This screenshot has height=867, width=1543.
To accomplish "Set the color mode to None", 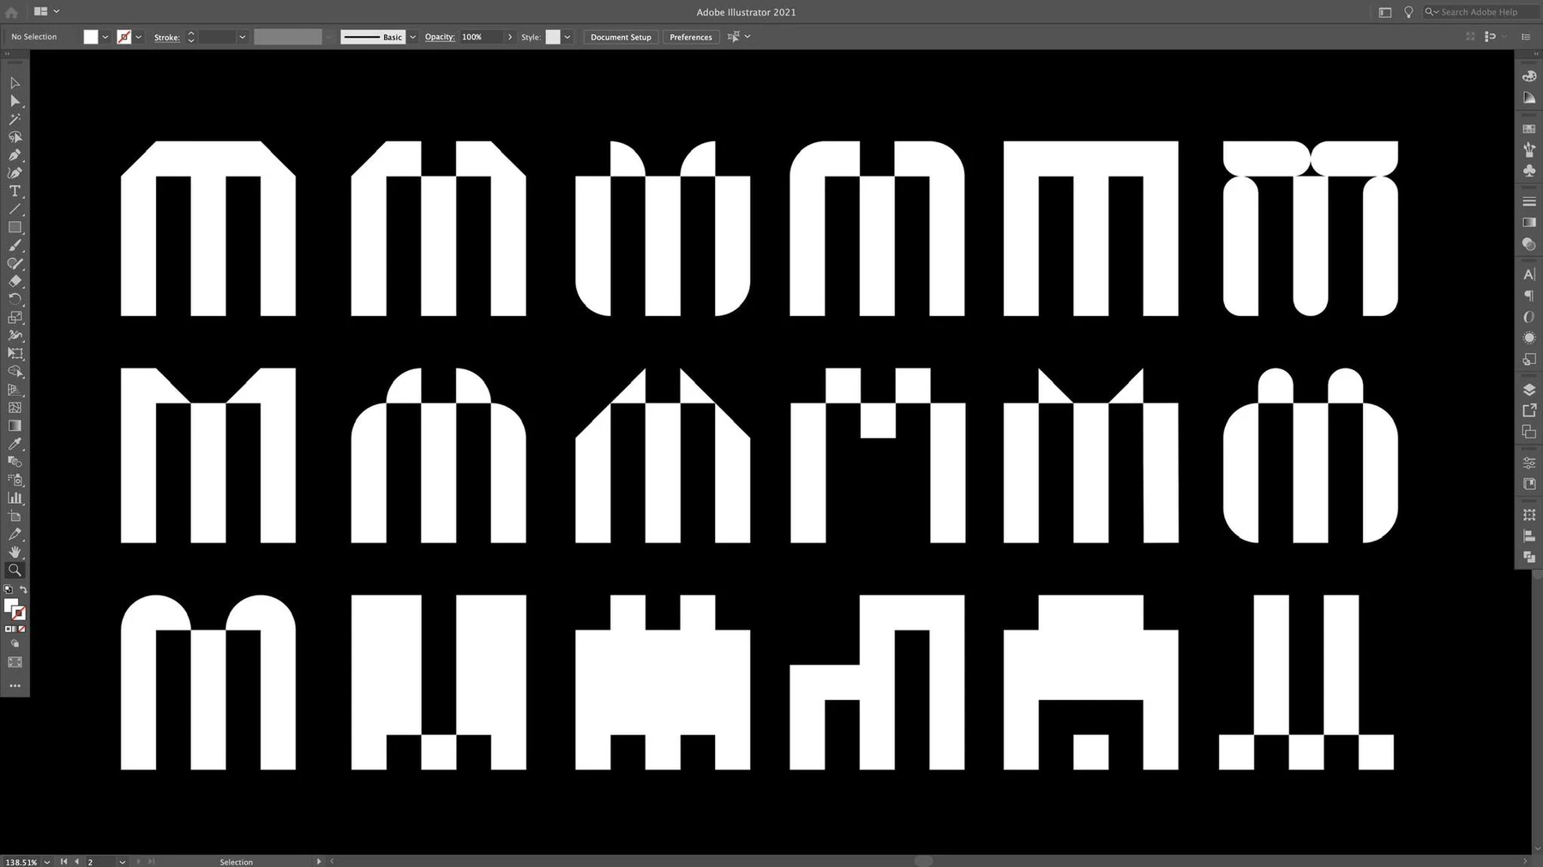I will click(21, 629).
